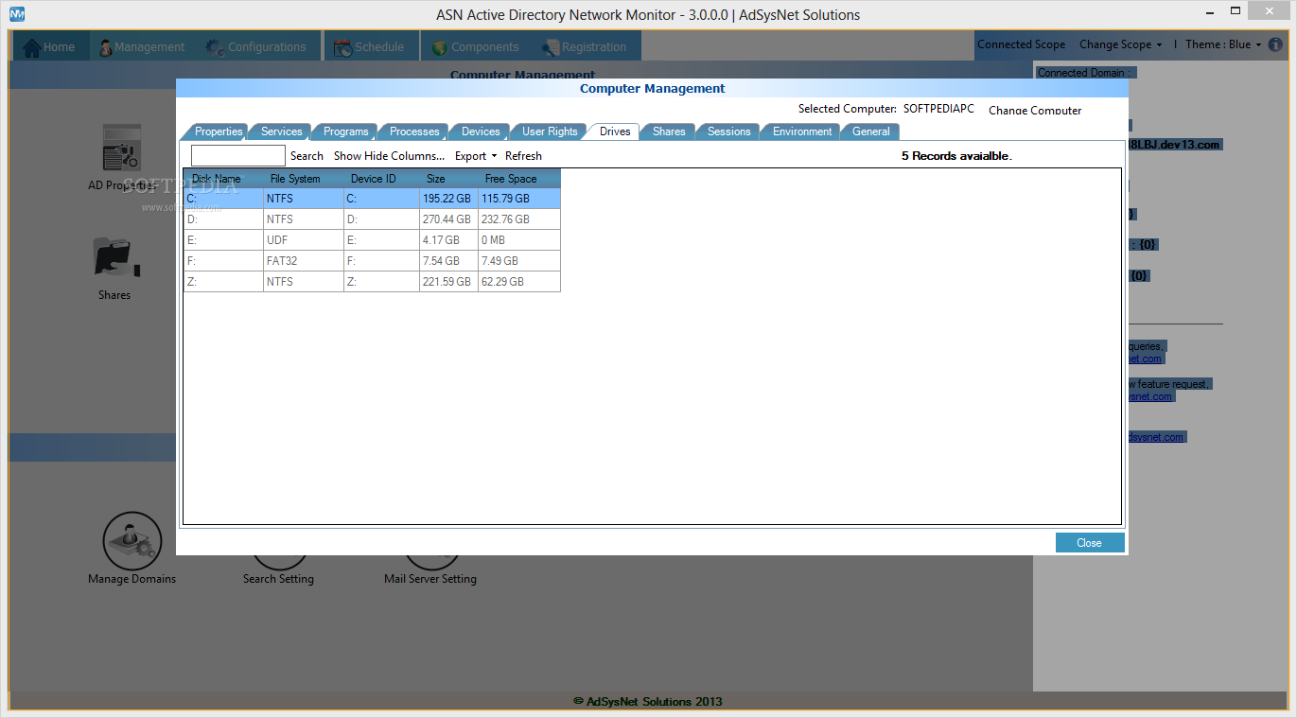Viewport: 1297px width, 718px height.
Task: Sort by File System column header
Action: click(303, 179)
